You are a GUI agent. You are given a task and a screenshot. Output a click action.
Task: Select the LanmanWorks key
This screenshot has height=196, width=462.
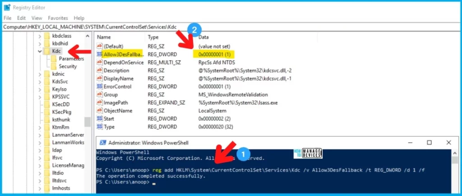click(x=68, y=142)
